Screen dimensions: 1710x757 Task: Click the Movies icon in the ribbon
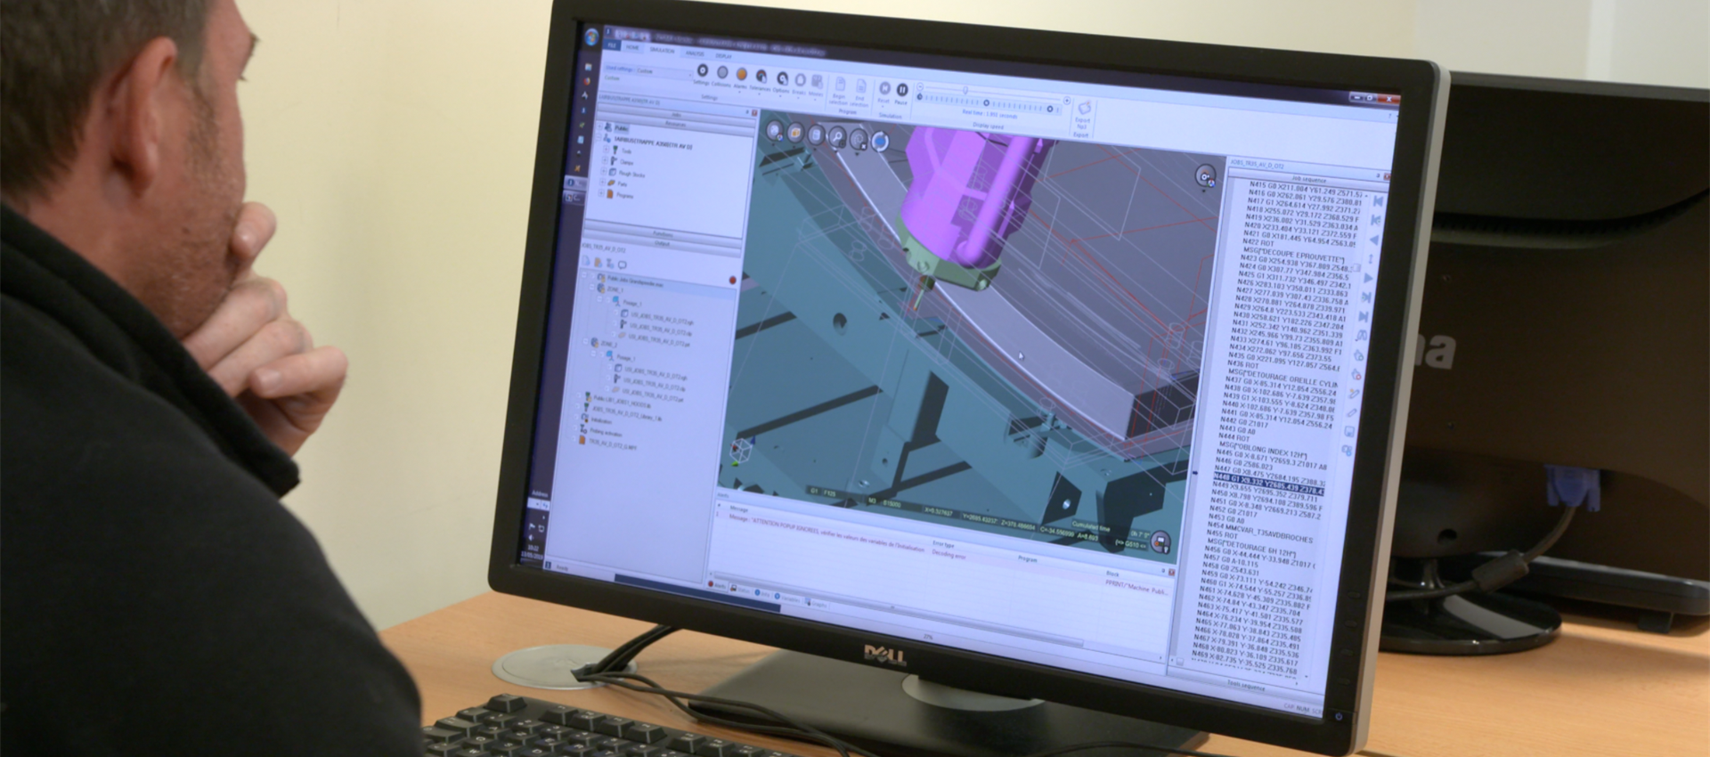point(817,82)
